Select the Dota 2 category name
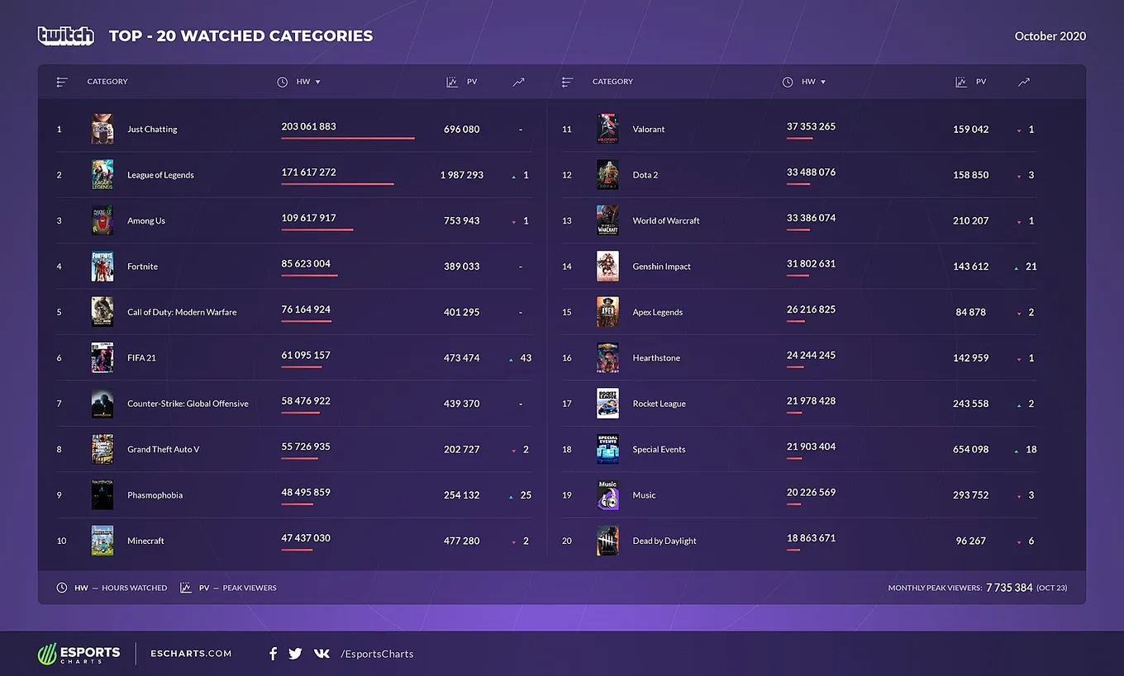This screenshot has height=676, width=1124. tap(645, 175)
